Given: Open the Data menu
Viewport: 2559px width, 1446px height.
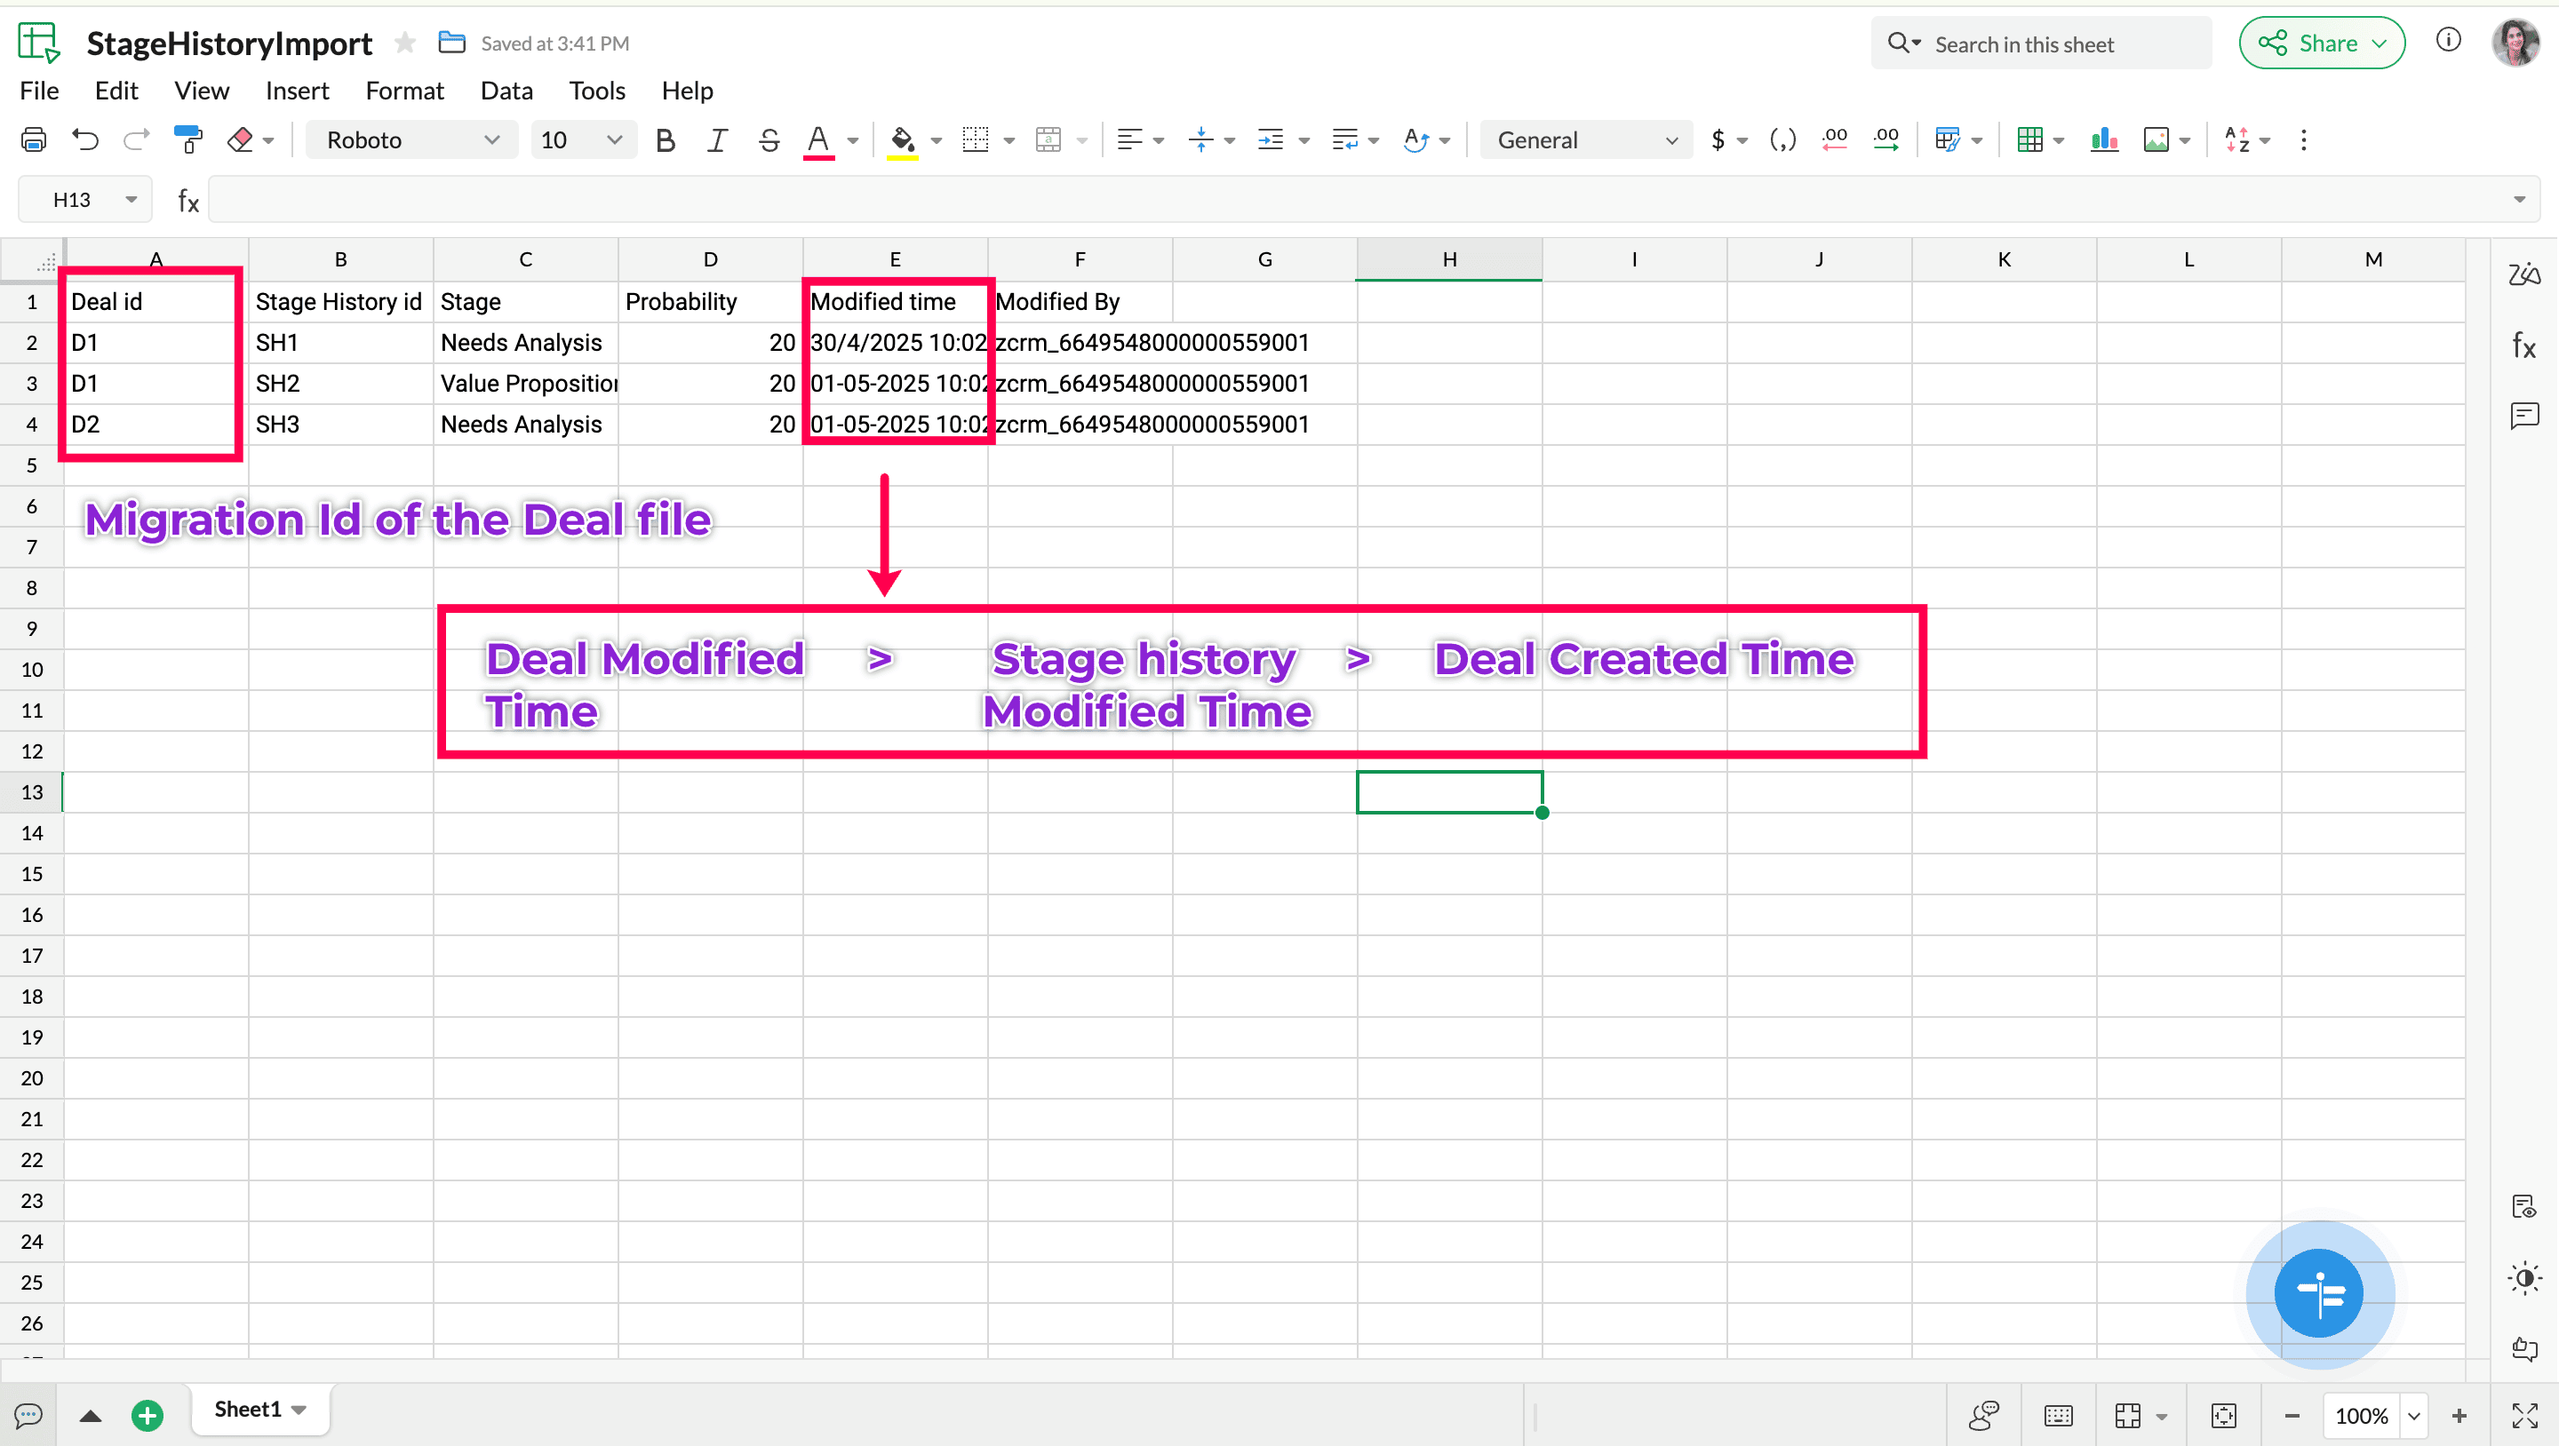Looking at the screenshot, I should [506, 91].
